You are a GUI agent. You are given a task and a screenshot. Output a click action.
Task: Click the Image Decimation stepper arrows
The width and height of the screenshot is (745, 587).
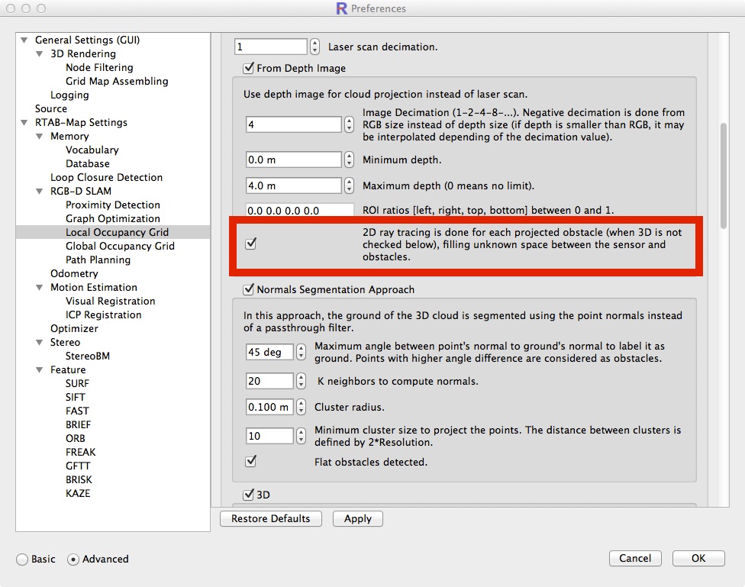pos(349,124)
